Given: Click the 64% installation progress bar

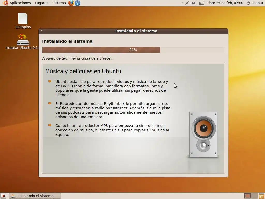Looking at the screenshot, I should click(133, 50).
